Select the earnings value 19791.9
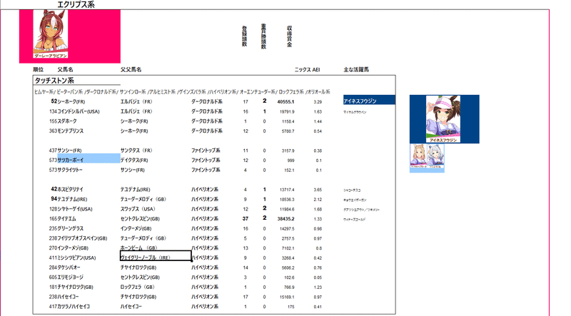This screenshot has height=316, width=571. coord(287,112)
